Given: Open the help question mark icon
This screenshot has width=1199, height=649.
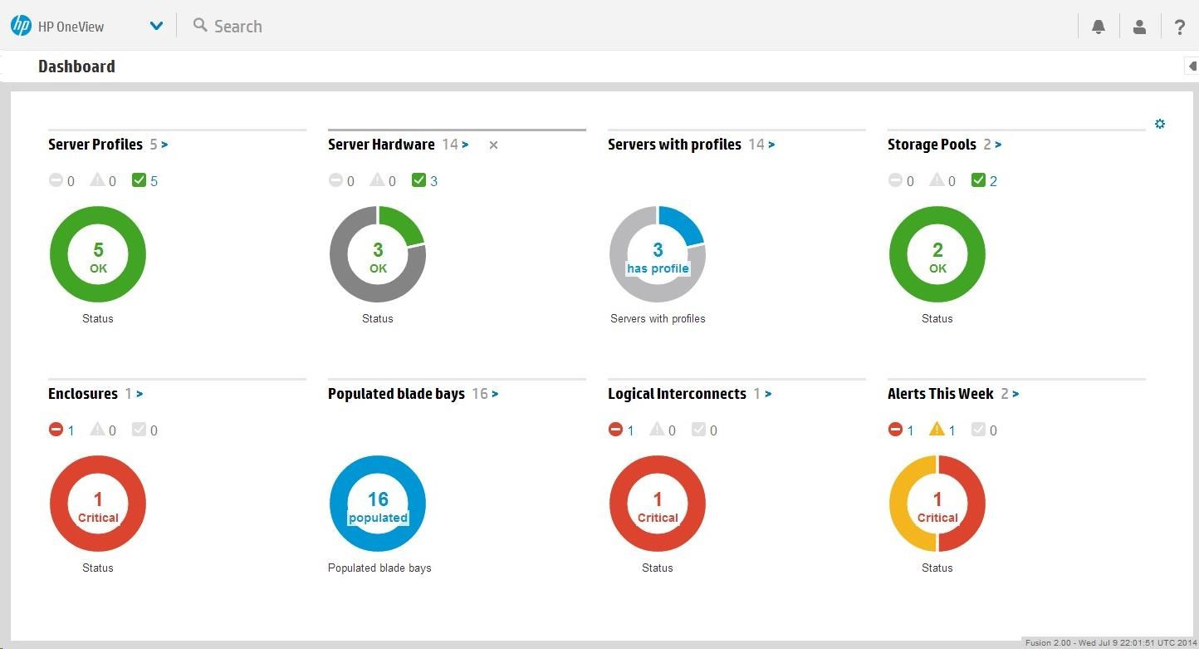Looking at the screenshot, I should tap(1179, 27).
